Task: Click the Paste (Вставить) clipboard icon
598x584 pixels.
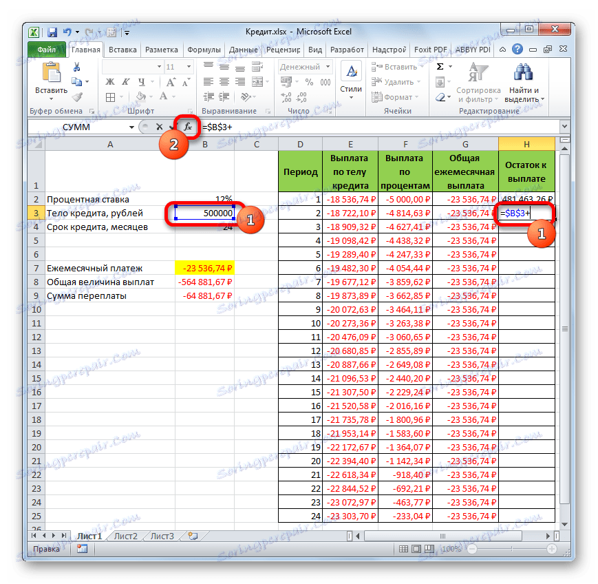Action: pos(51,72)
